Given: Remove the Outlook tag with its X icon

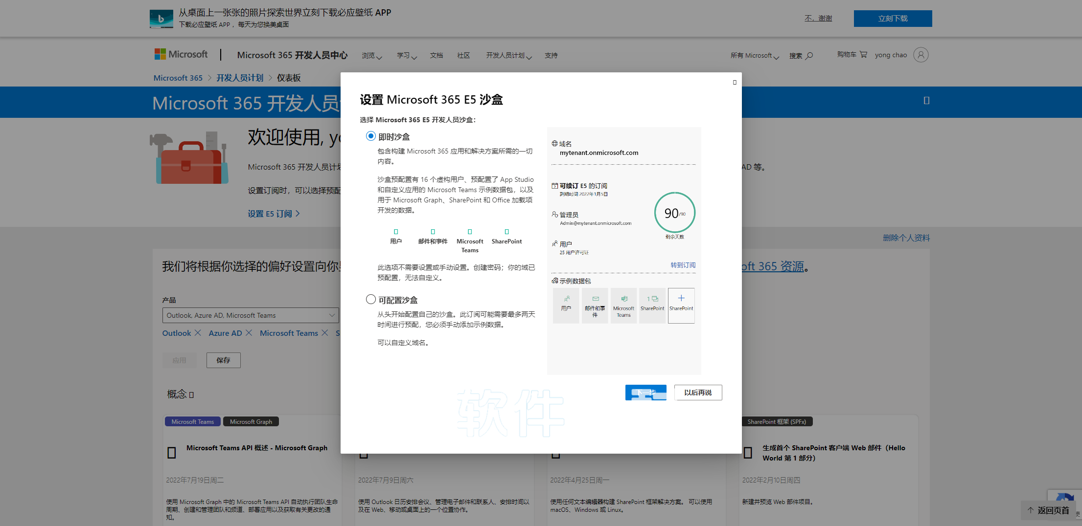Looking at the screenshot, I should pos(198,333).
